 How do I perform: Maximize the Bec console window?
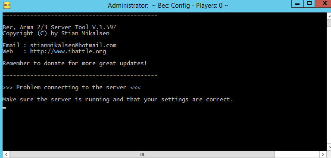point(309,4)
